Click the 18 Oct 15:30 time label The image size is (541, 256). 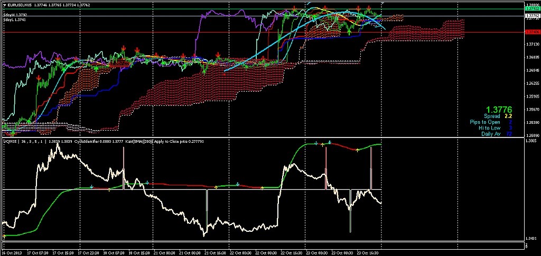pos(139,253)
